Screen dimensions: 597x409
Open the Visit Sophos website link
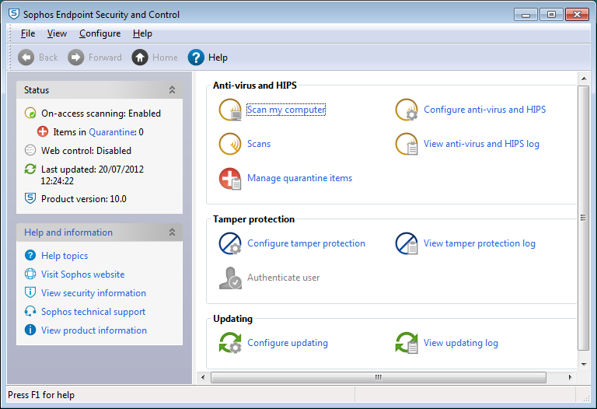tap(82, 274)
